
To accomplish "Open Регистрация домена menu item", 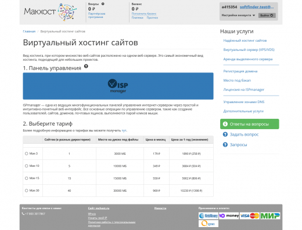I will (x=240, y=71).
